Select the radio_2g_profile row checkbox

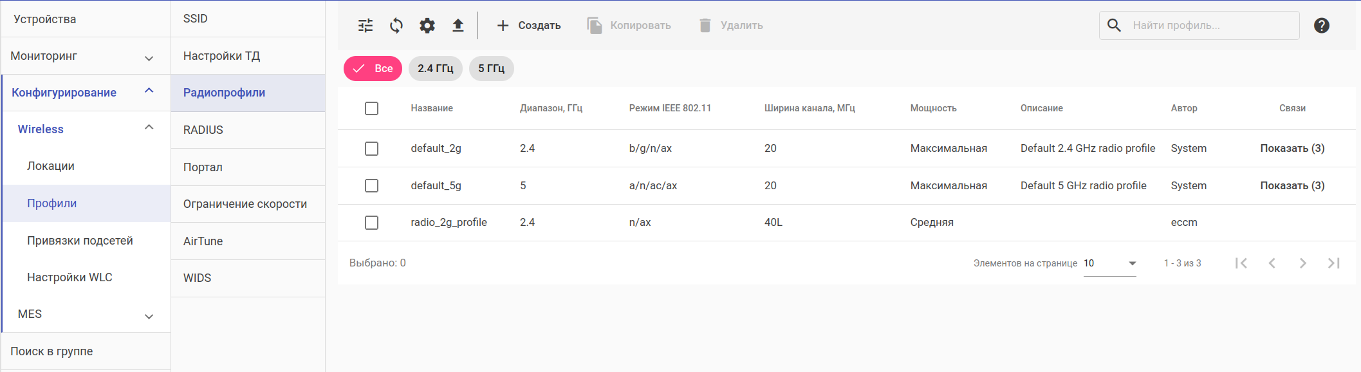pyautogui.click(x=371, y=223)
